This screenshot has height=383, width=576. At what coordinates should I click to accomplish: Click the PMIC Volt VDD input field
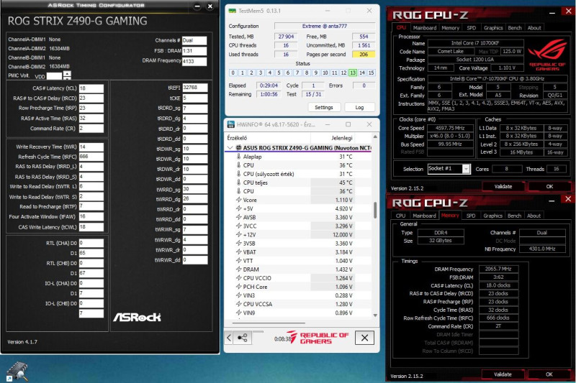(x=55, y=76)
